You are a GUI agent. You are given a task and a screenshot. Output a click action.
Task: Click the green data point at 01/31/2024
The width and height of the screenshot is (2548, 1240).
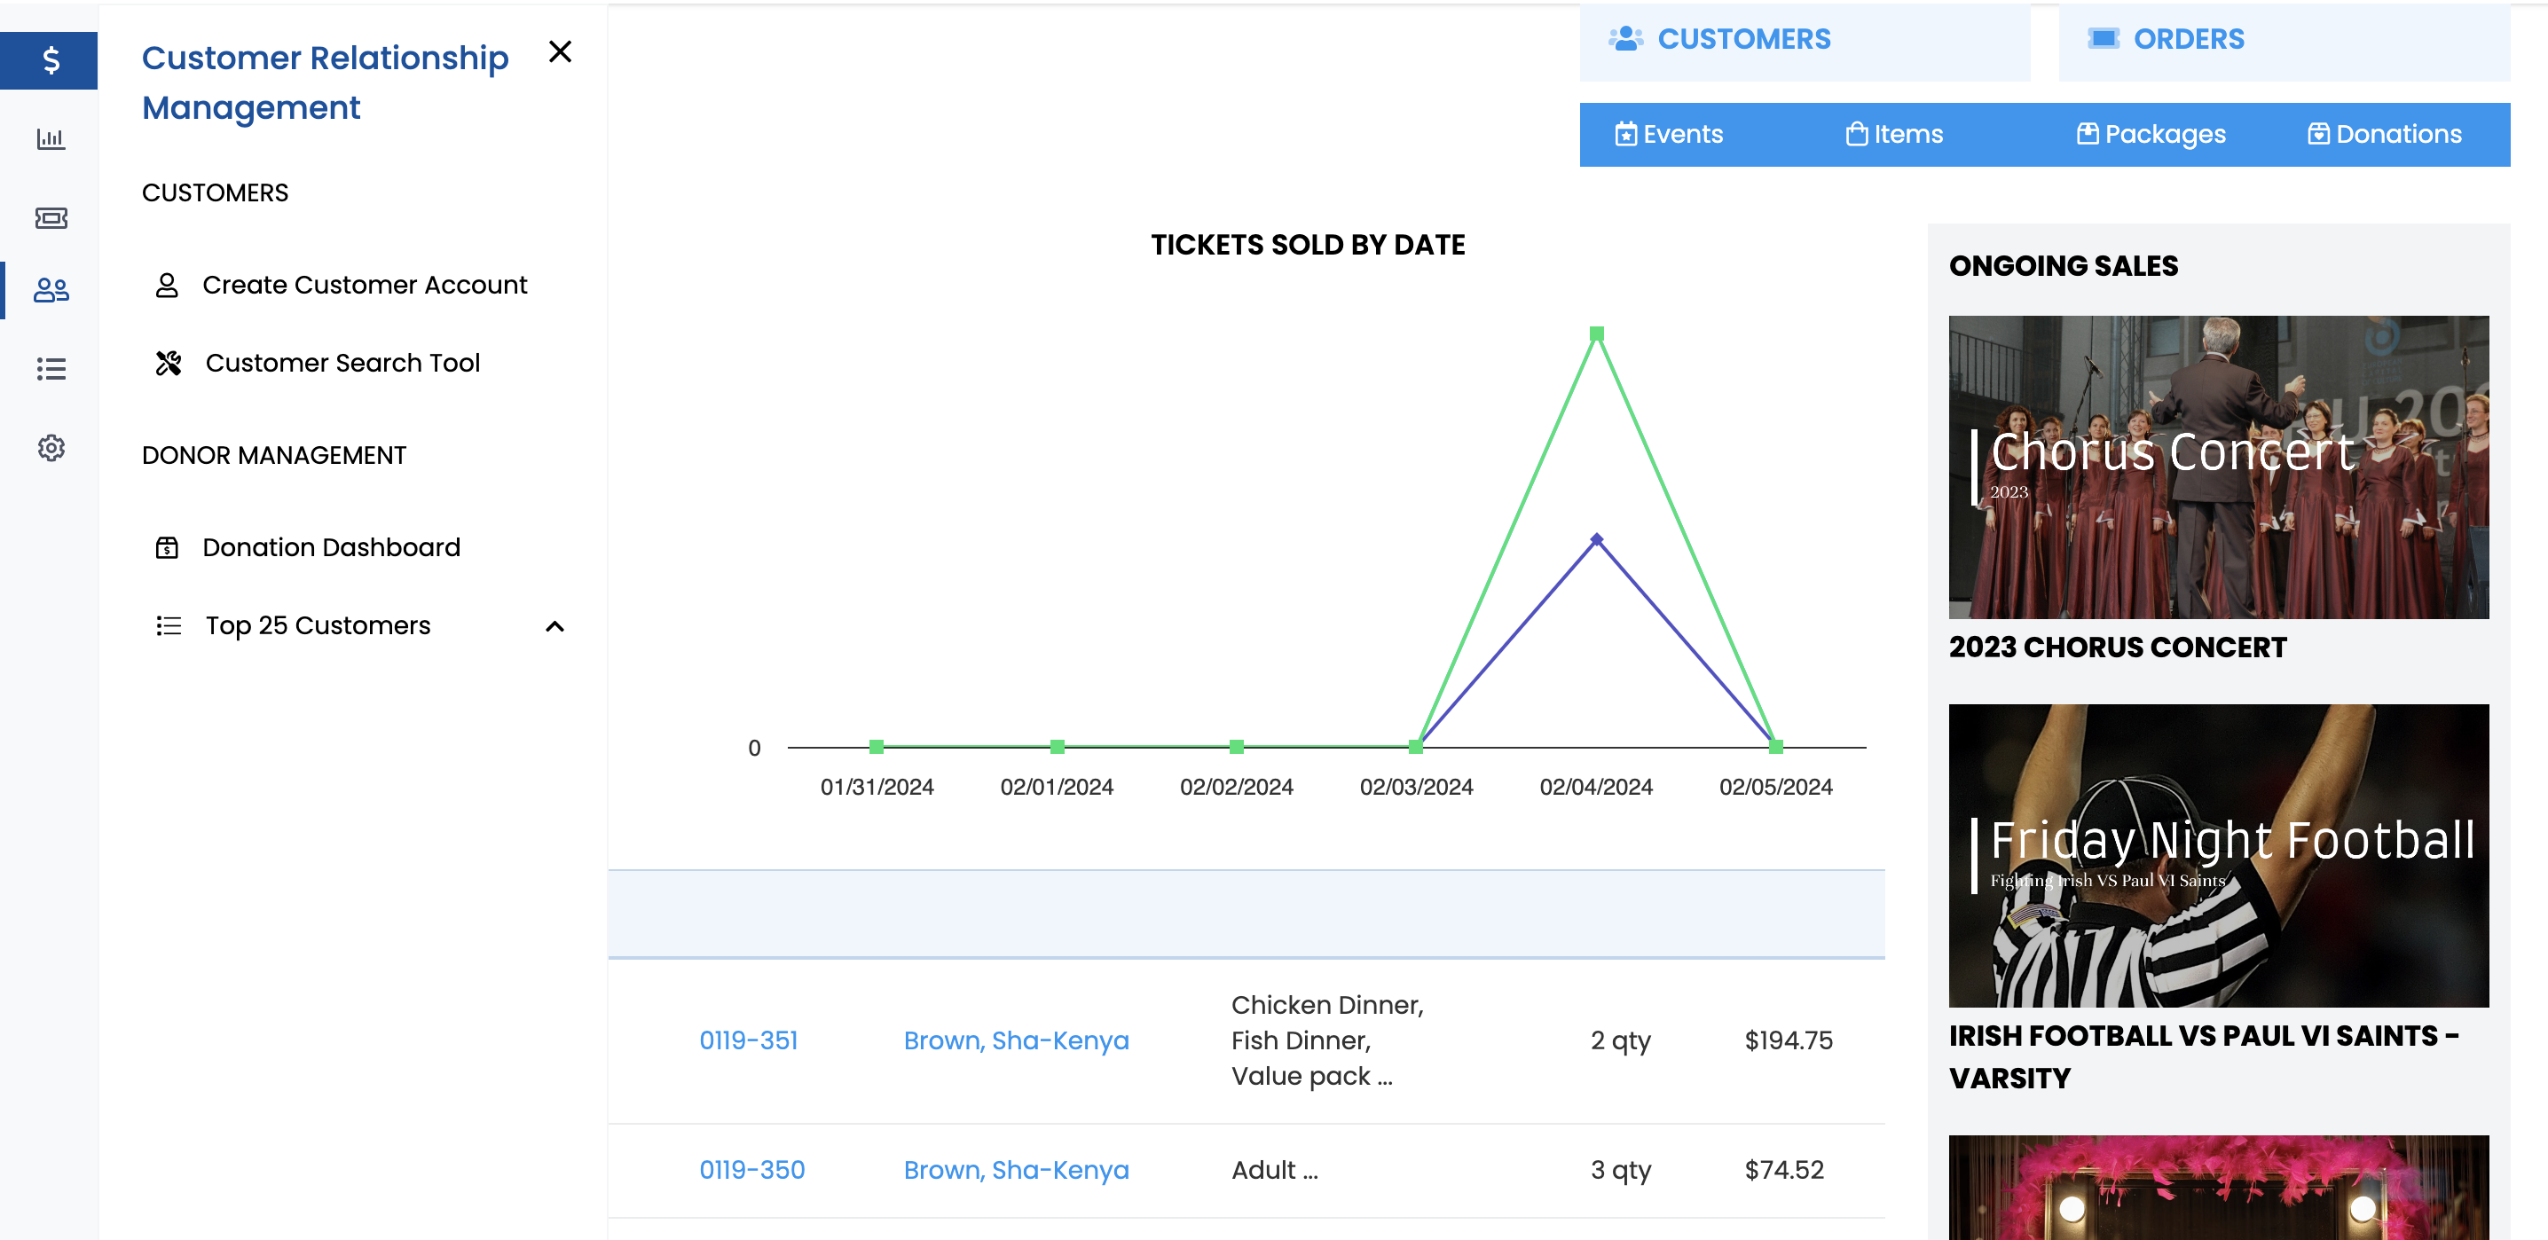pyautogui.click(x=877, y=747)
